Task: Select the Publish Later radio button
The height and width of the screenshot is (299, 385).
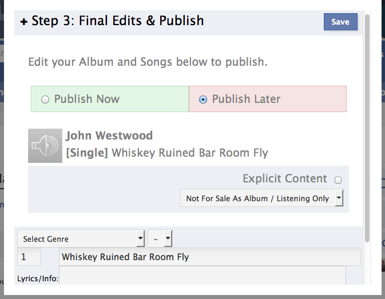Action: point(203,99)
